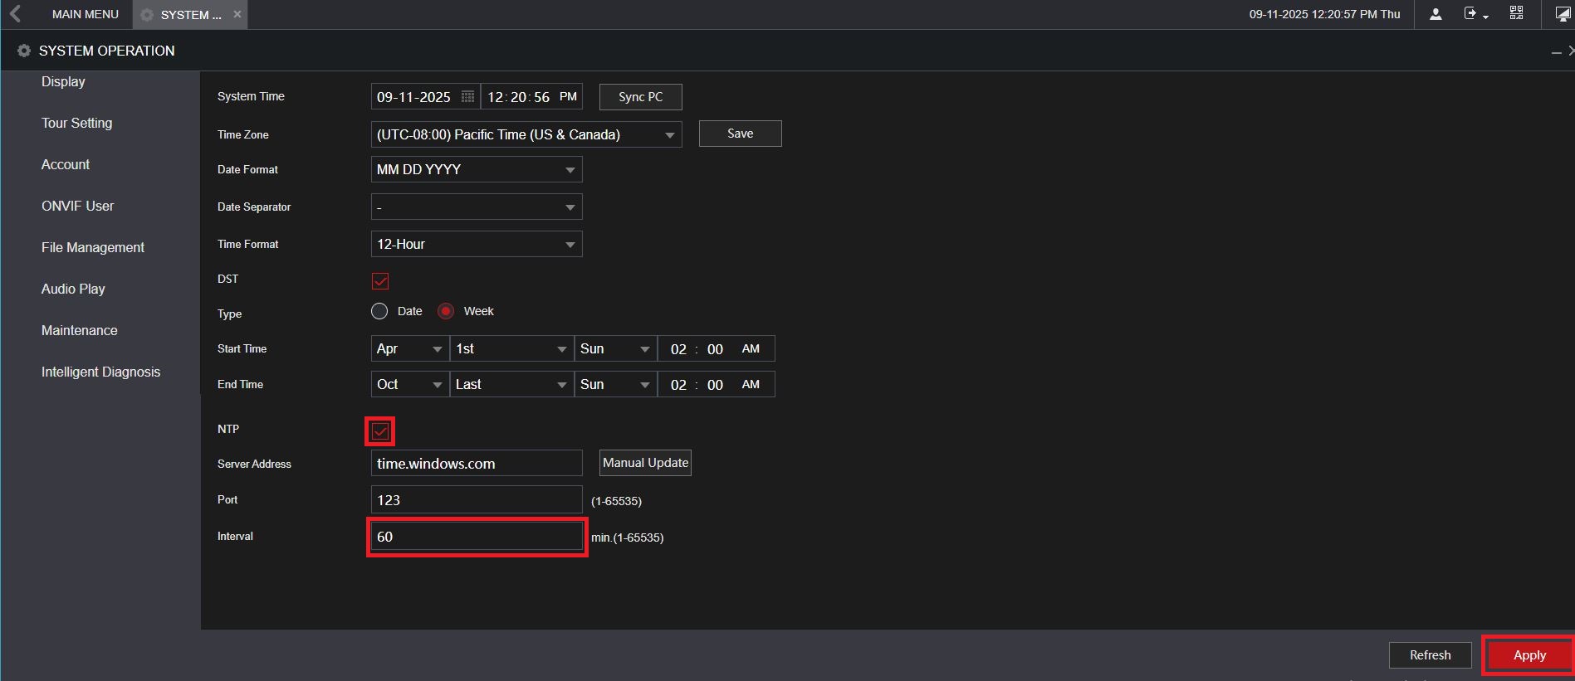
Task: Select the Date radio button for Type
Action: point(379,311)
